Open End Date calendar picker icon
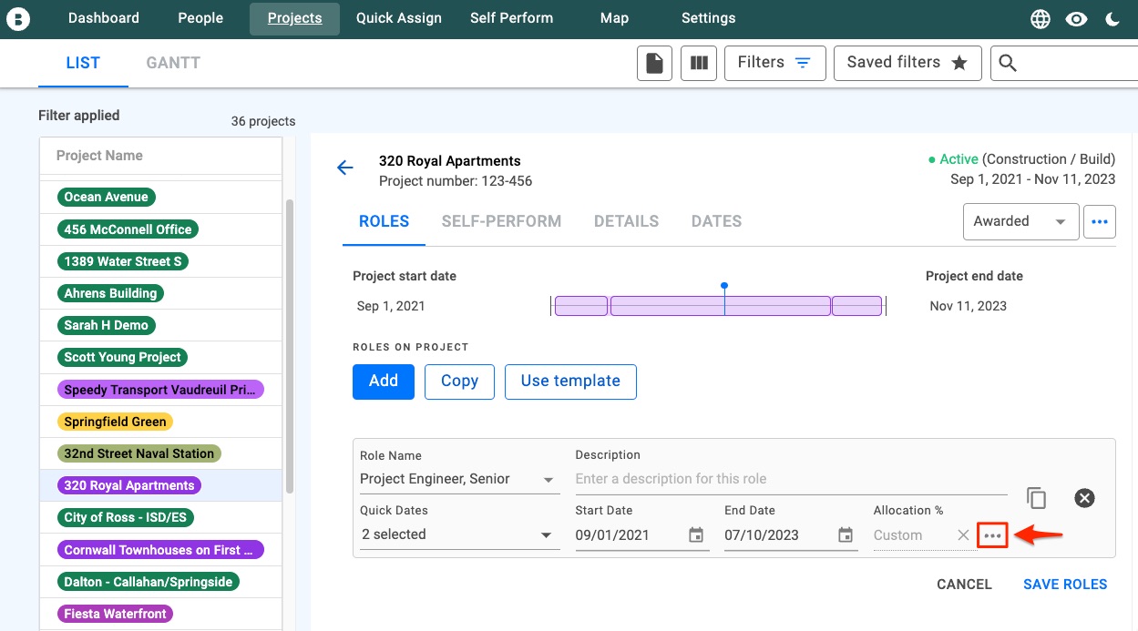Image resolution: width=1138 pixels, height=631 pixels. coord(846,535)
